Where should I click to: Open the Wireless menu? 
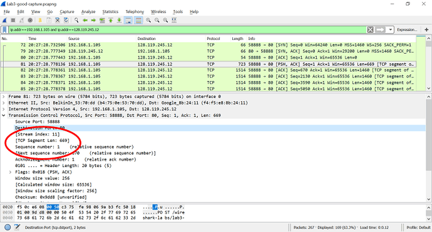point(158,11)
